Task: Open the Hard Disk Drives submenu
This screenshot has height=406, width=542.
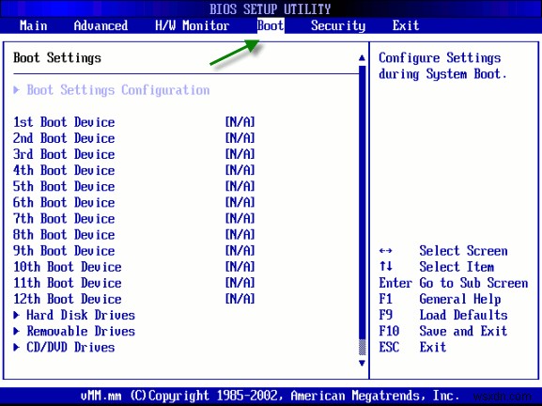Action: click(81, 315)
